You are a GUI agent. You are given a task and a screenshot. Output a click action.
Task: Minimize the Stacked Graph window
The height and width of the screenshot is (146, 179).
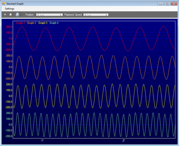(x=161, y=4)
